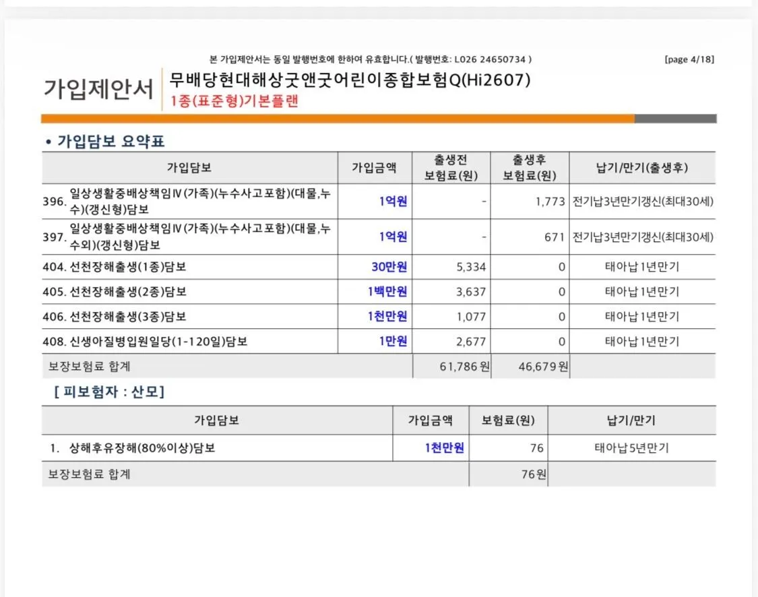The width and height of the screenshot is (758, 597).
Task: Click the '1만원' coverage amount
Action: [393, 341]
